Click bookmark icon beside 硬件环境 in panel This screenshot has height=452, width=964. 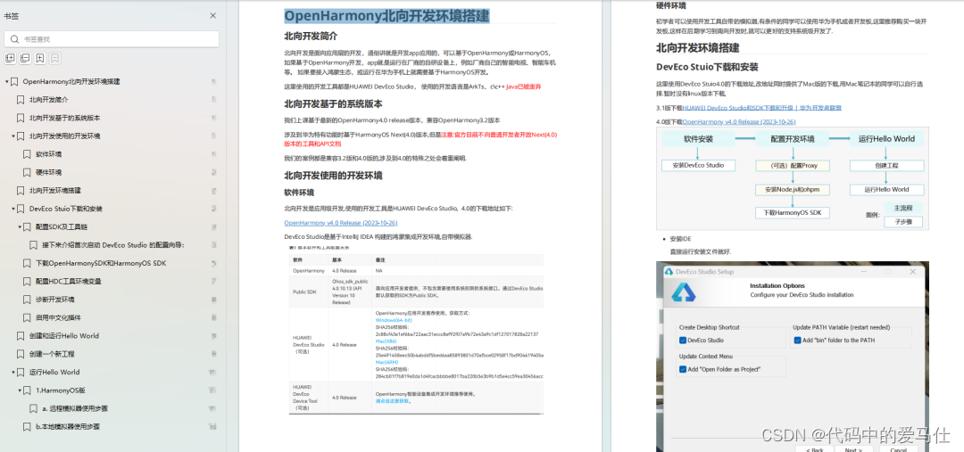point(27,173)
